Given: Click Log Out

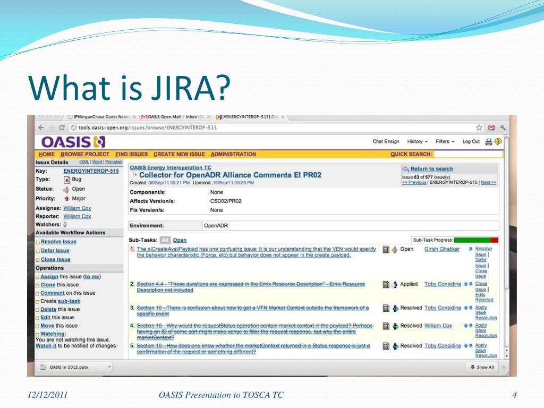Looking at the screenshot, I should tap(471, 141).
